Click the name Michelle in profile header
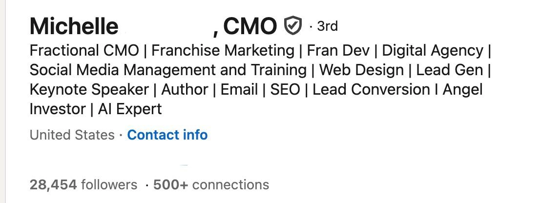The height and width of the screenshot is (203, 542). (74, 26)
